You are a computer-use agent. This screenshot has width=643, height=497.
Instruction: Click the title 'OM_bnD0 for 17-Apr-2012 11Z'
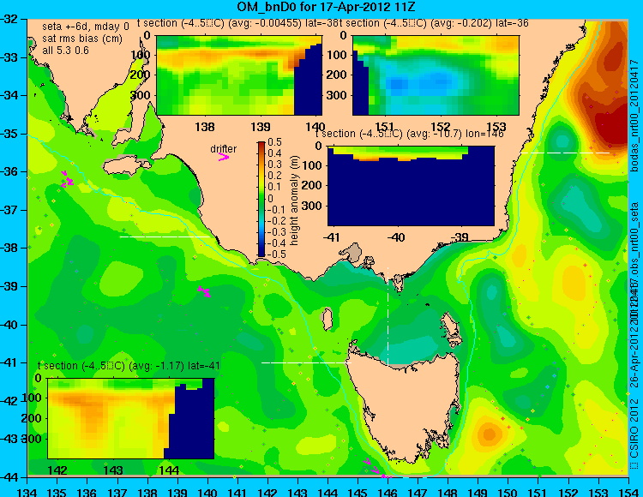click(326, 7)
